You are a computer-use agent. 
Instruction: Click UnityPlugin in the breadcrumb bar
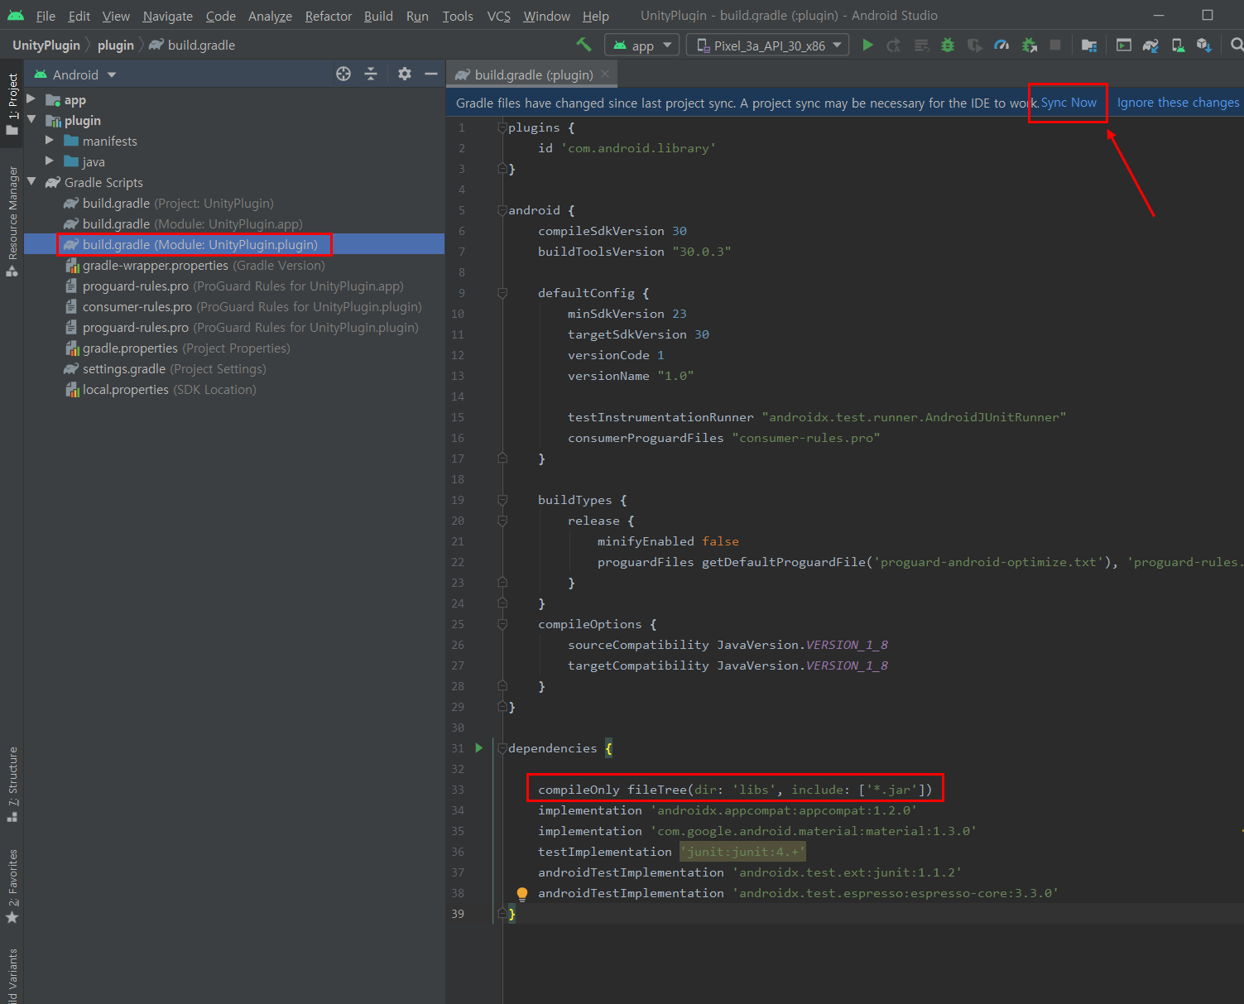[x=46, y=45]
